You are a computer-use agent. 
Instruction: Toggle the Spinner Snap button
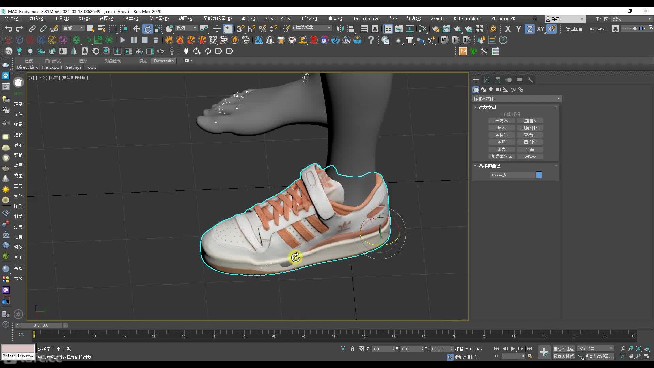(x=273, y=29)
